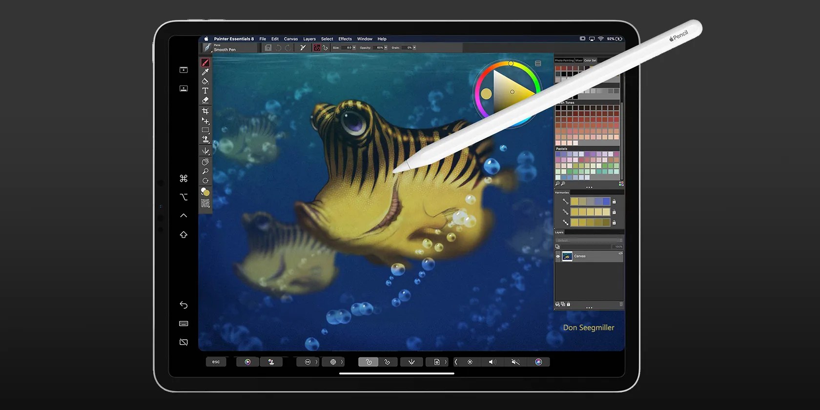Open the Apple menu
820x410 pixels.
click(x=206, y=39)
